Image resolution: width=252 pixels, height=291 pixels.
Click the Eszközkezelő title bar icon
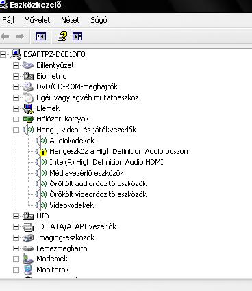[3, 5]
